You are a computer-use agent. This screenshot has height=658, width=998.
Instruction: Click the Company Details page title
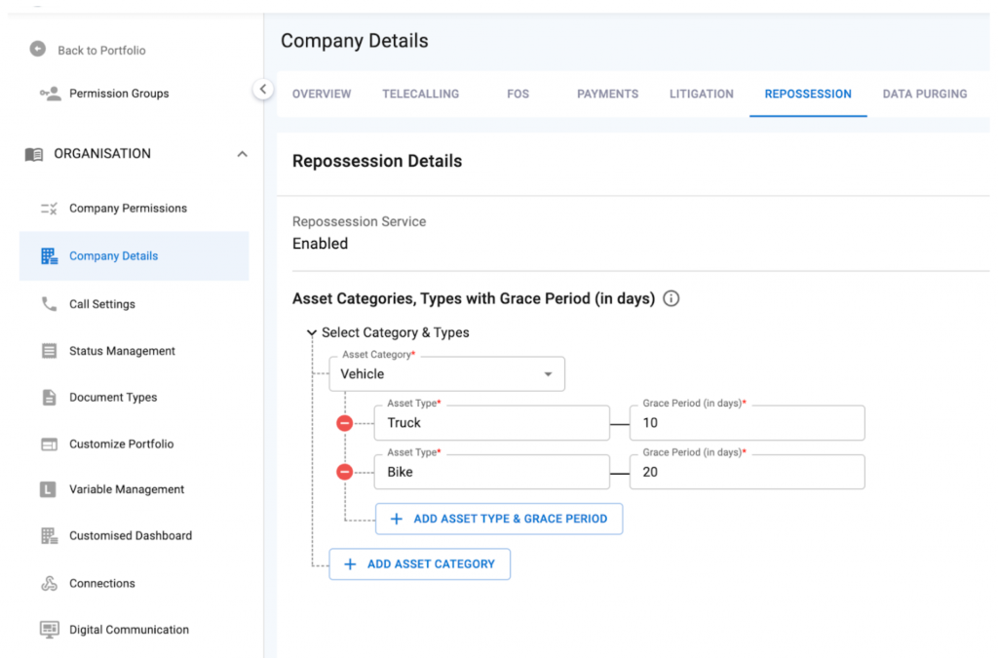(355, 41)
